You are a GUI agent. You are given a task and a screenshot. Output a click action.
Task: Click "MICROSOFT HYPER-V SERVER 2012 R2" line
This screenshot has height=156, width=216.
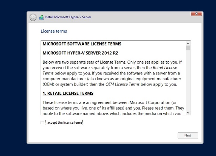point(80,53)
